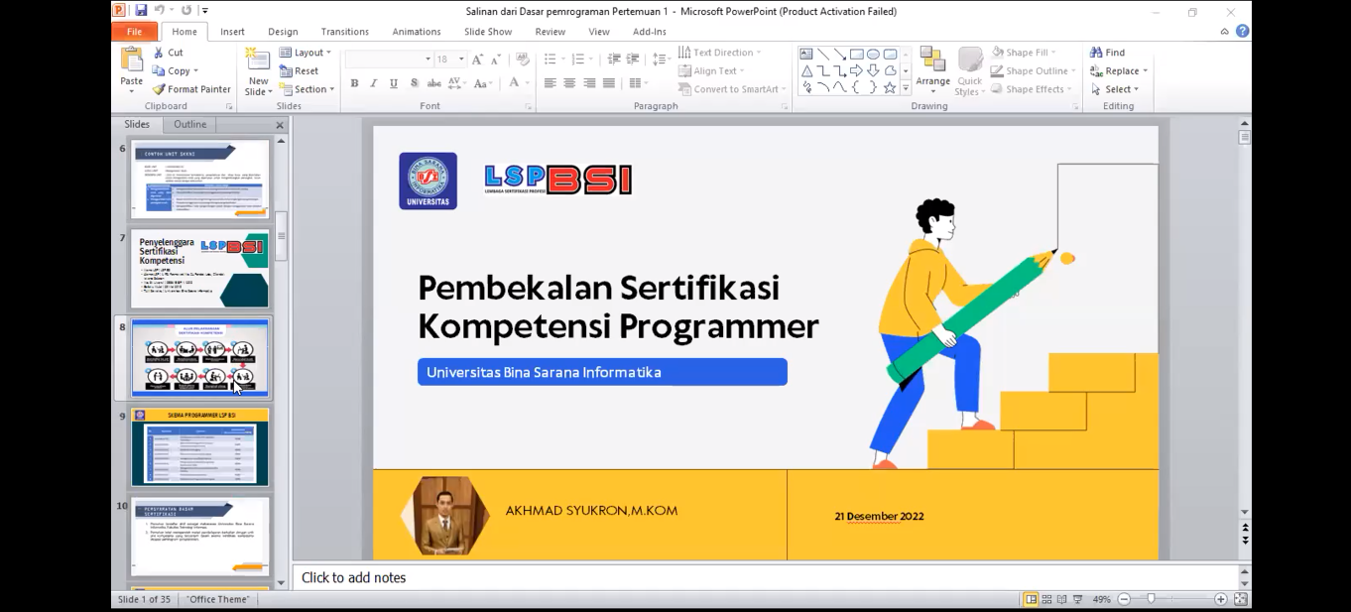Toggle Underline formatting

[394, 83]
